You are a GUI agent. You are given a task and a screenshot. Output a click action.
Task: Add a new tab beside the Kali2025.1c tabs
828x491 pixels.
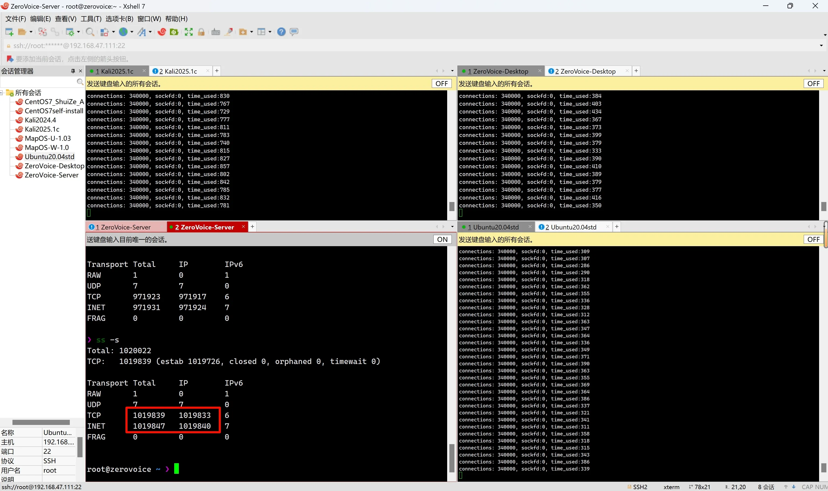(x=217, y=71)
